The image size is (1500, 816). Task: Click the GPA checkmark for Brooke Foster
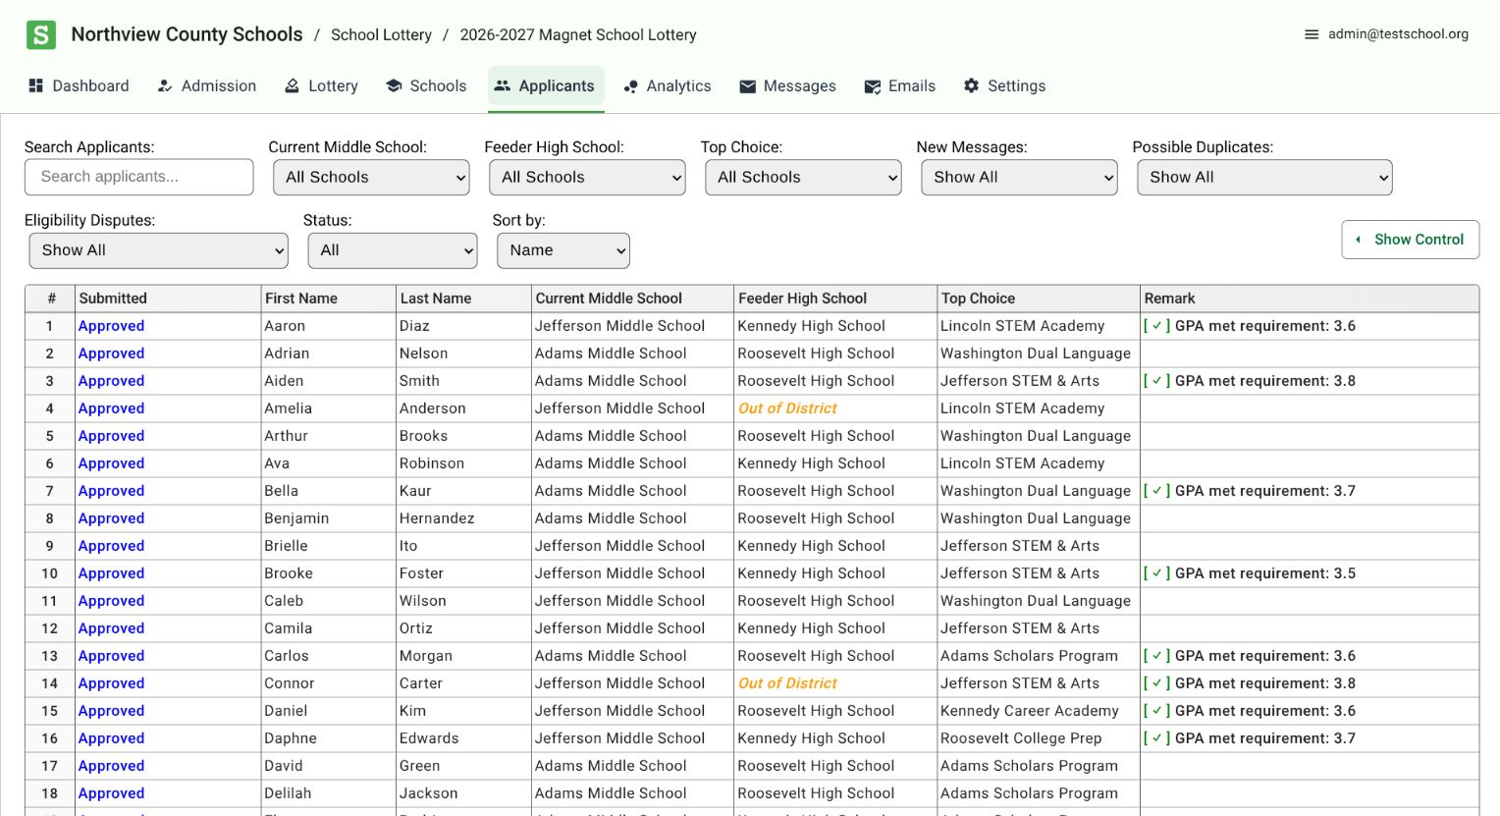click(x=1156, y=573)
